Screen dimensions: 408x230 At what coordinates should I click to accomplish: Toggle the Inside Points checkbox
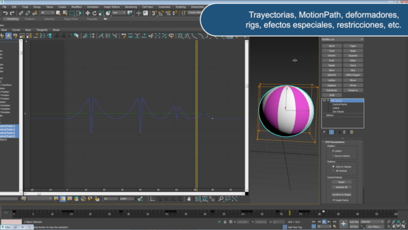tap(333, 200)
